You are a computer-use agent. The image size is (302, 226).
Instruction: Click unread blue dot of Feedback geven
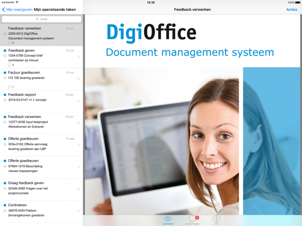(x=5, y=51)
